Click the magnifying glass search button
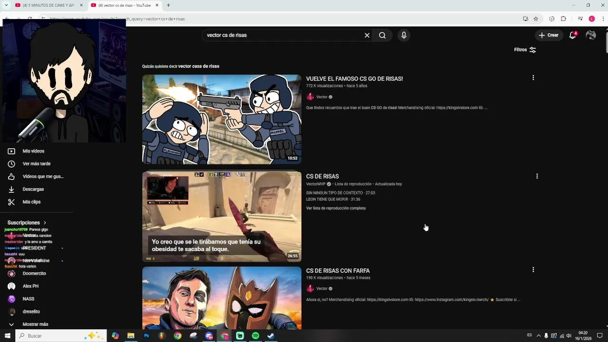This screenshot has width=608, height=342. click(382, 35)
